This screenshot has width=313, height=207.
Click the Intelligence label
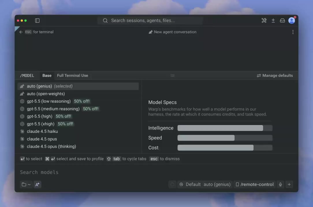click(161, 128)
